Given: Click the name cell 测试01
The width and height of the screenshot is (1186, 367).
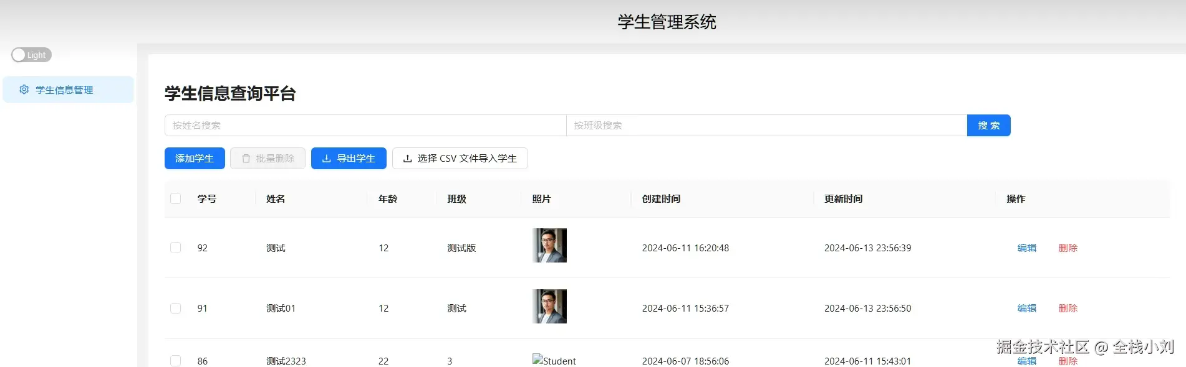Looking at the screenshot, I should pos(281,308).
